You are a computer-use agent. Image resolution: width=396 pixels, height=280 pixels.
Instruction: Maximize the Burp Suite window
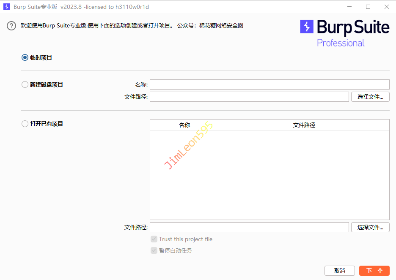coord(368,7)
